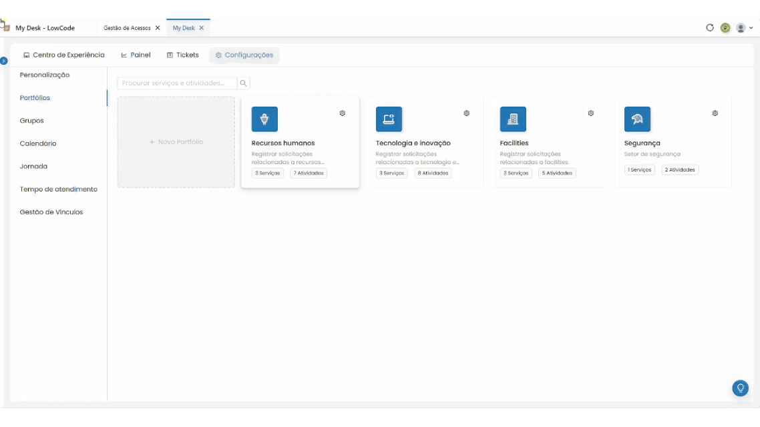760x427 pixels.
Task: Open the Tickets tab
Action: pos(183,55)
